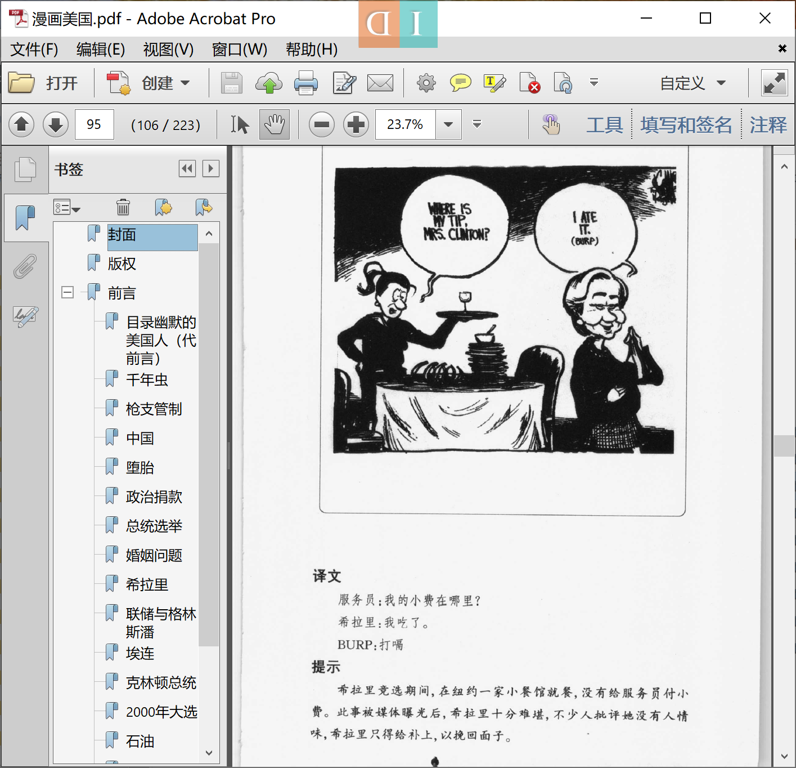Viewport: 796px width, 768px height.
Task: Click the document scrollbar thumb
Action: click(784, 445)
